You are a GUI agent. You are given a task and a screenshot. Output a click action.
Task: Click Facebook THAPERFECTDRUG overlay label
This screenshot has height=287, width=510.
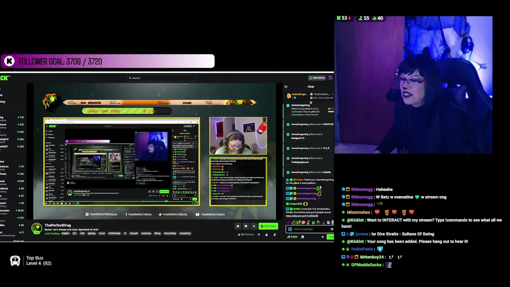138,214
